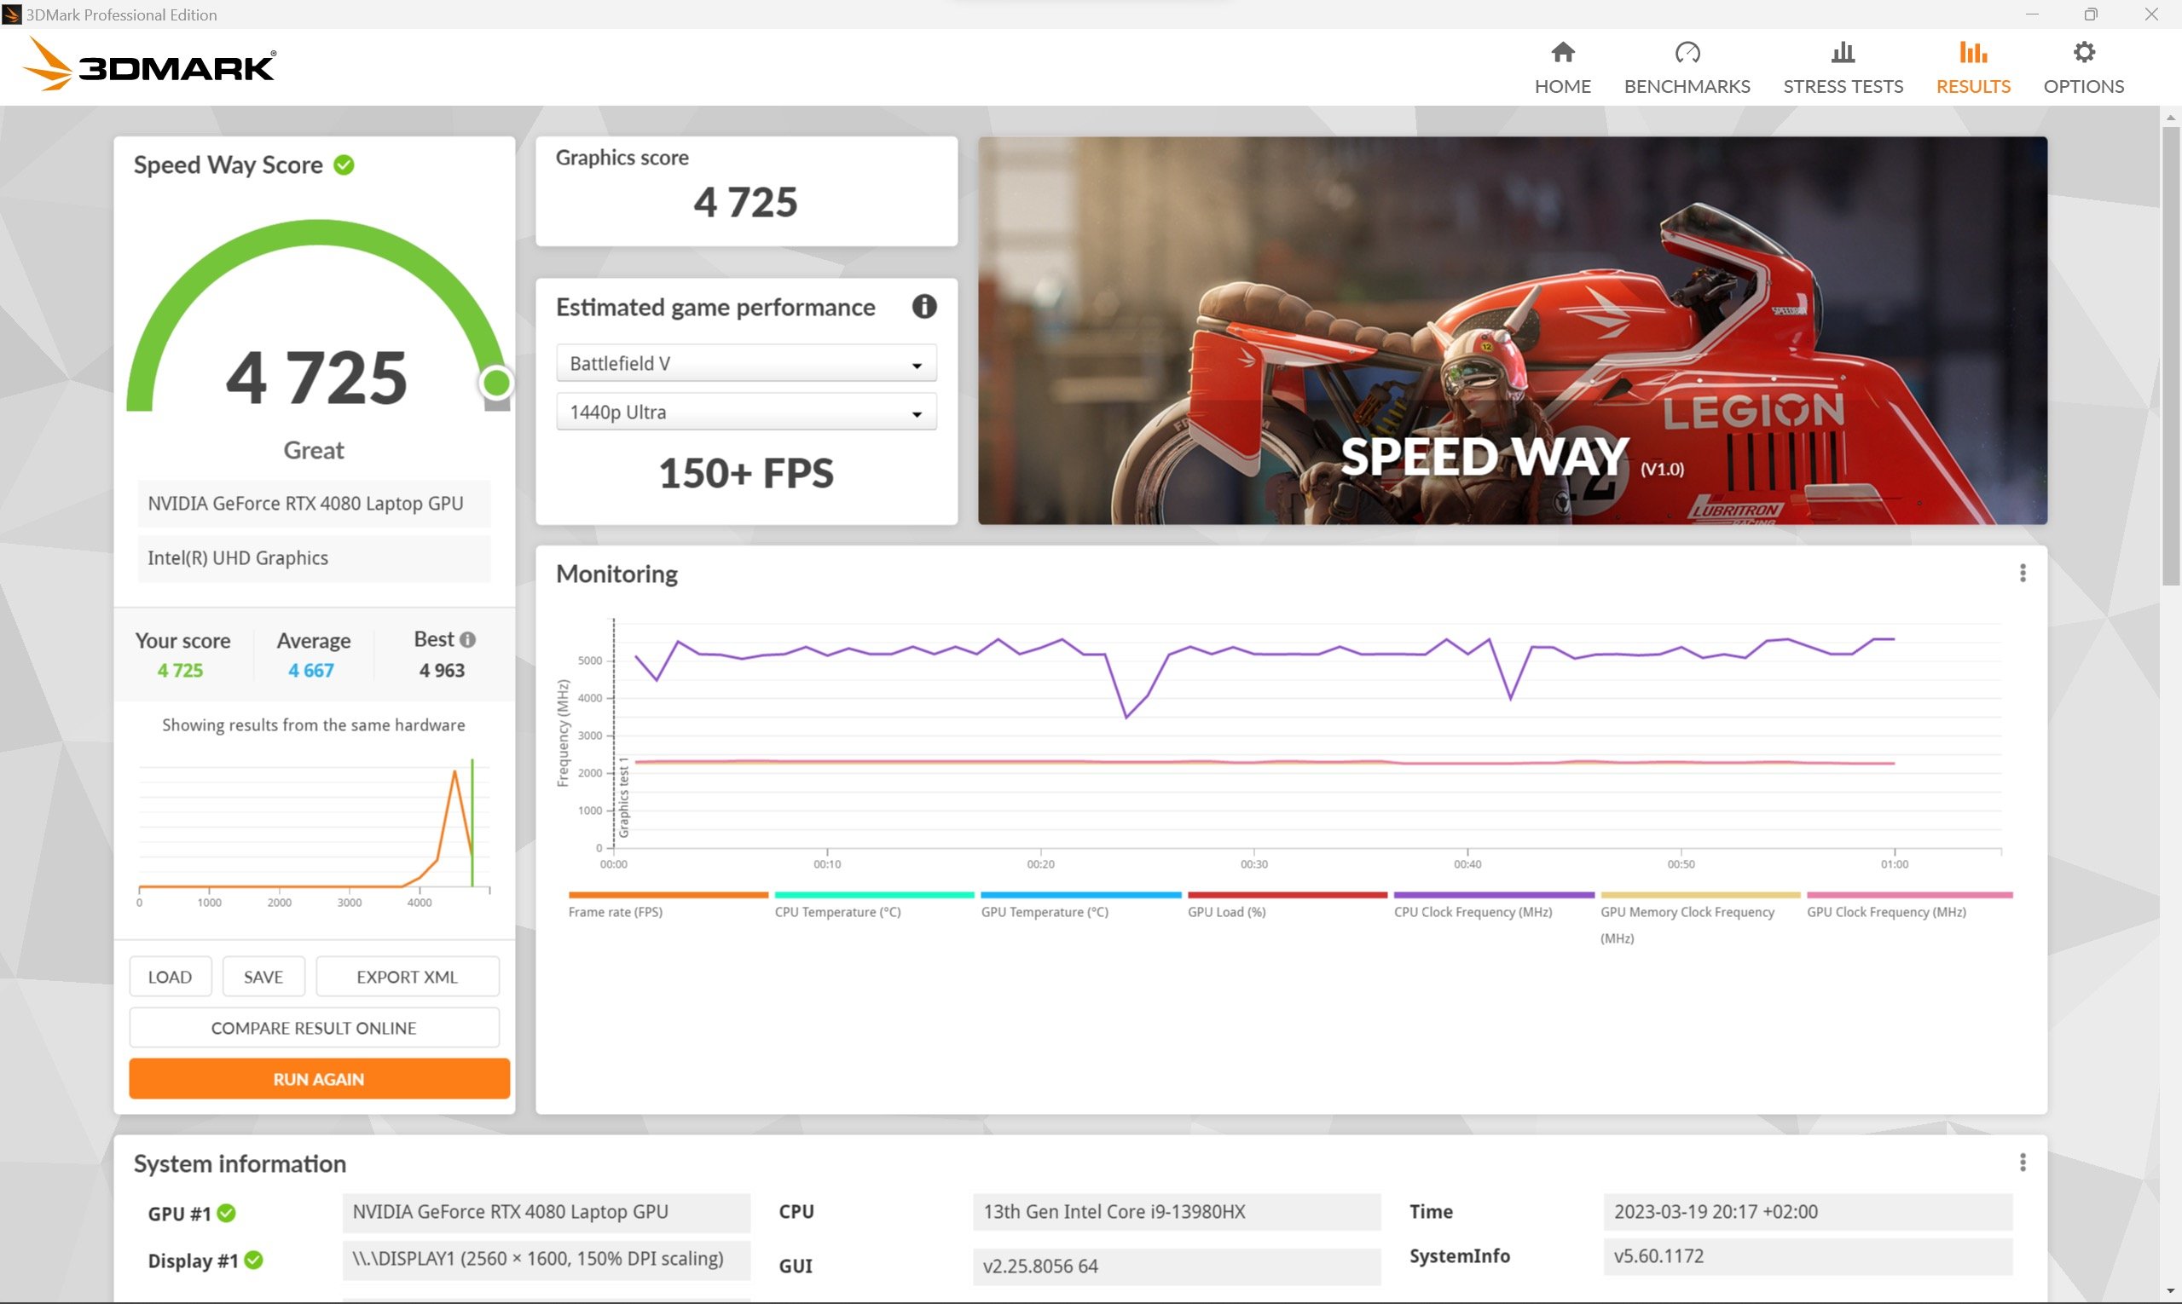The width and height of the screenshot is (2182, 1304).
Task: Click the RUN AGAIN button
Action: (318, 1078)
